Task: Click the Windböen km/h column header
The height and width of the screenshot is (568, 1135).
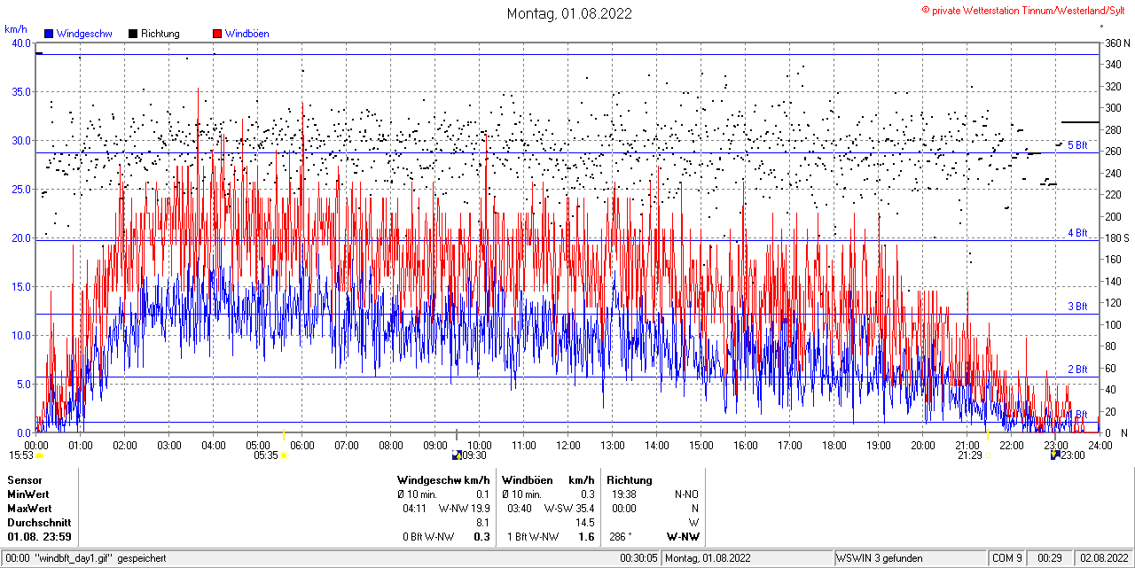Action: coord(548,480)
